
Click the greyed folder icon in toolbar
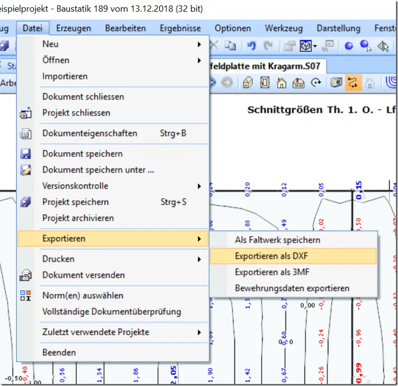(x=289, y=46)
